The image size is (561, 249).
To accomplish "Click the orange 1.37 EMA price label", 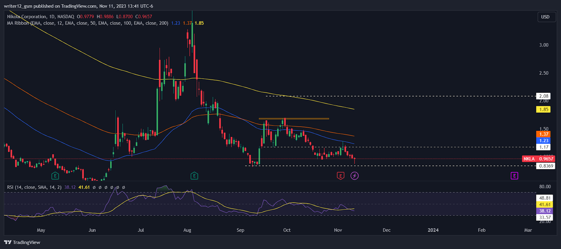I will click(x=543, y=134).
